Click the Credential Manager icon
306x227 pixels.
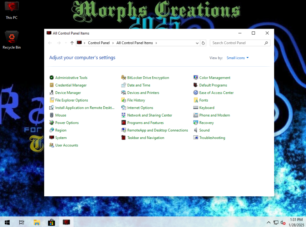click(52, 85)
